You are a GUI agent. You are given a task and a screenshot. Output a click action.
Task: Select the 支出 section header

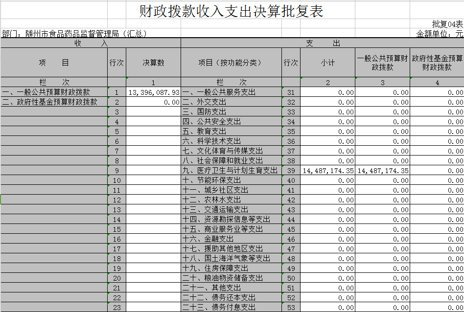pyautogui.click(x=322, y=43)
